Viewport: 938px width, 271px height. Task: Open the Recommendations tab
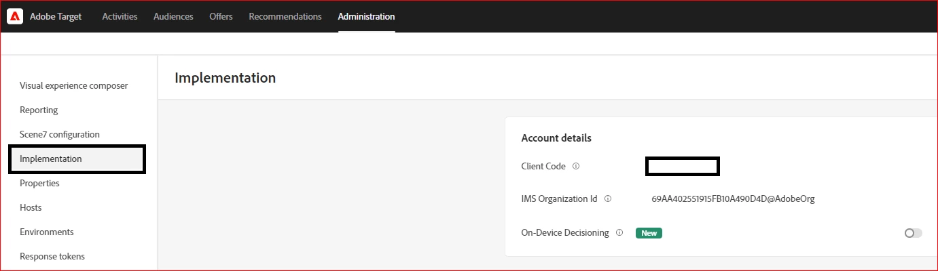point(285,16)
